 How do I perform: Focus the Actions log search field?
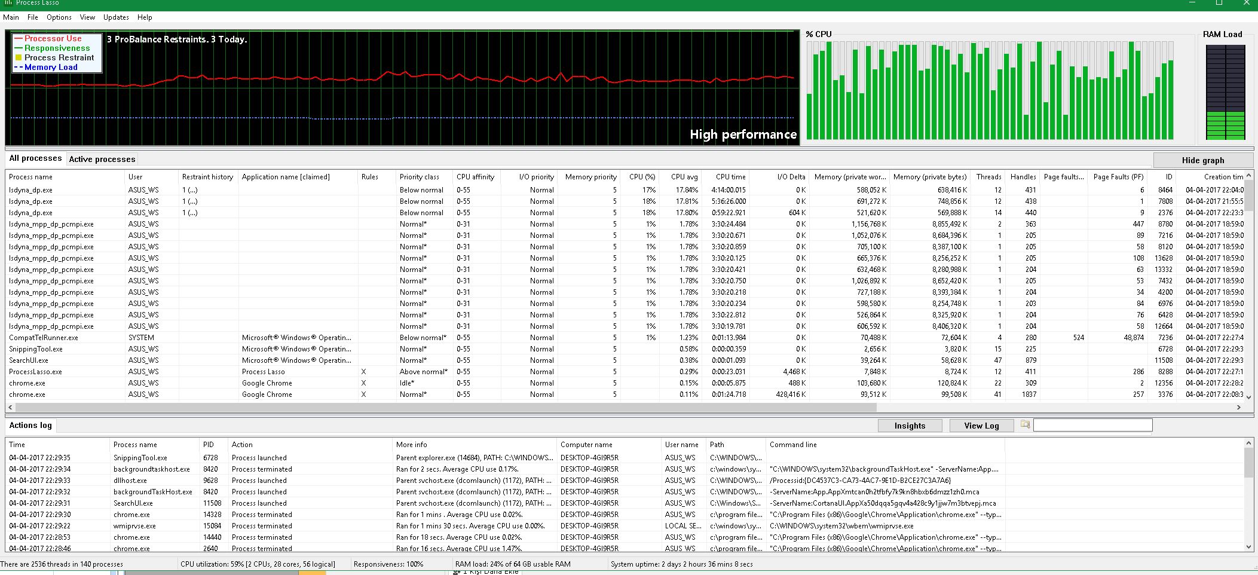pos(1092,425)
